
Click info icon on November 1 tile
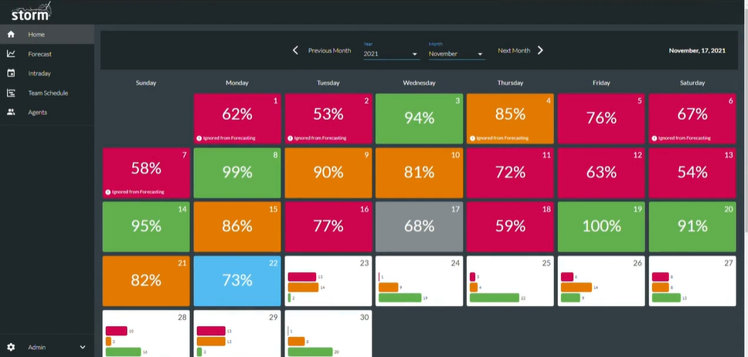point(199,138)
